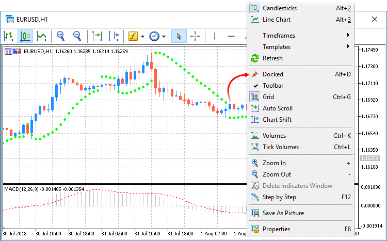This screenshot has height=241, width=387.
Task: Toggle Auto Scroll toolbar icon
Action: pos(97,36)
